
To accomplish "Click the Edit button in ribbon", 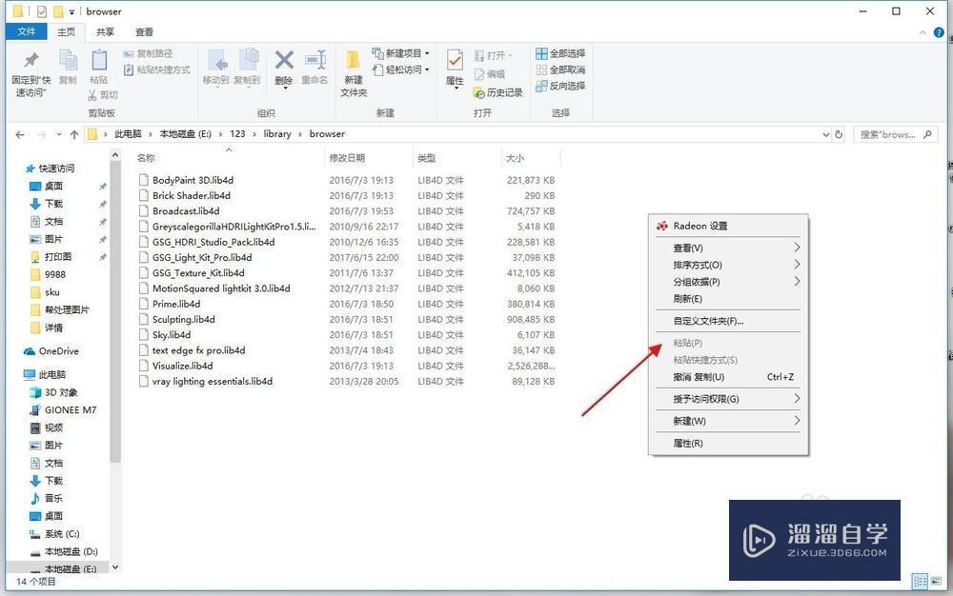I will (489, 74).
